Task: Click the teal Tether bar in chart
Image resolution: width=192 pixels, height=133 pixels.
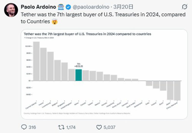Action: tap(79, 75)
